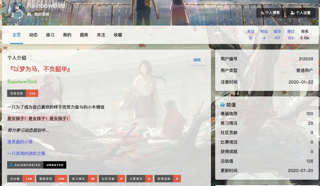Image resolution: width=320 pixels, height=186 pixels.
Task: Click the 比赛情况 row in 咕值 panel
Action: (267, 142)
